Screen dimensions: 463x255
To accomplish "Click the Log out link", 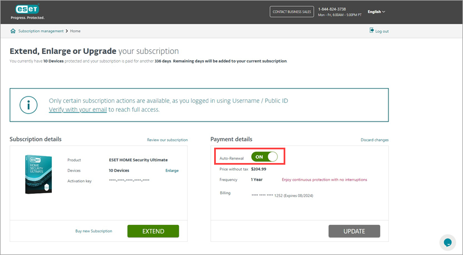I will tap(382, 31).
